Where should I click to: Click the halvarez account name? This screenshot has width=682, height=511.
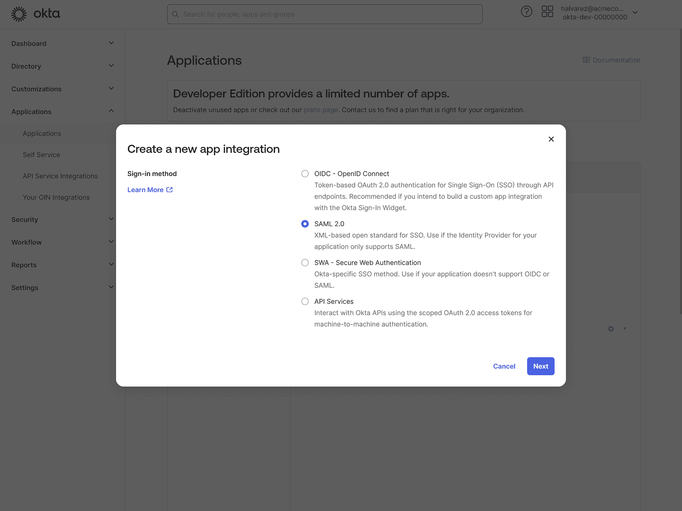[592, 9]
